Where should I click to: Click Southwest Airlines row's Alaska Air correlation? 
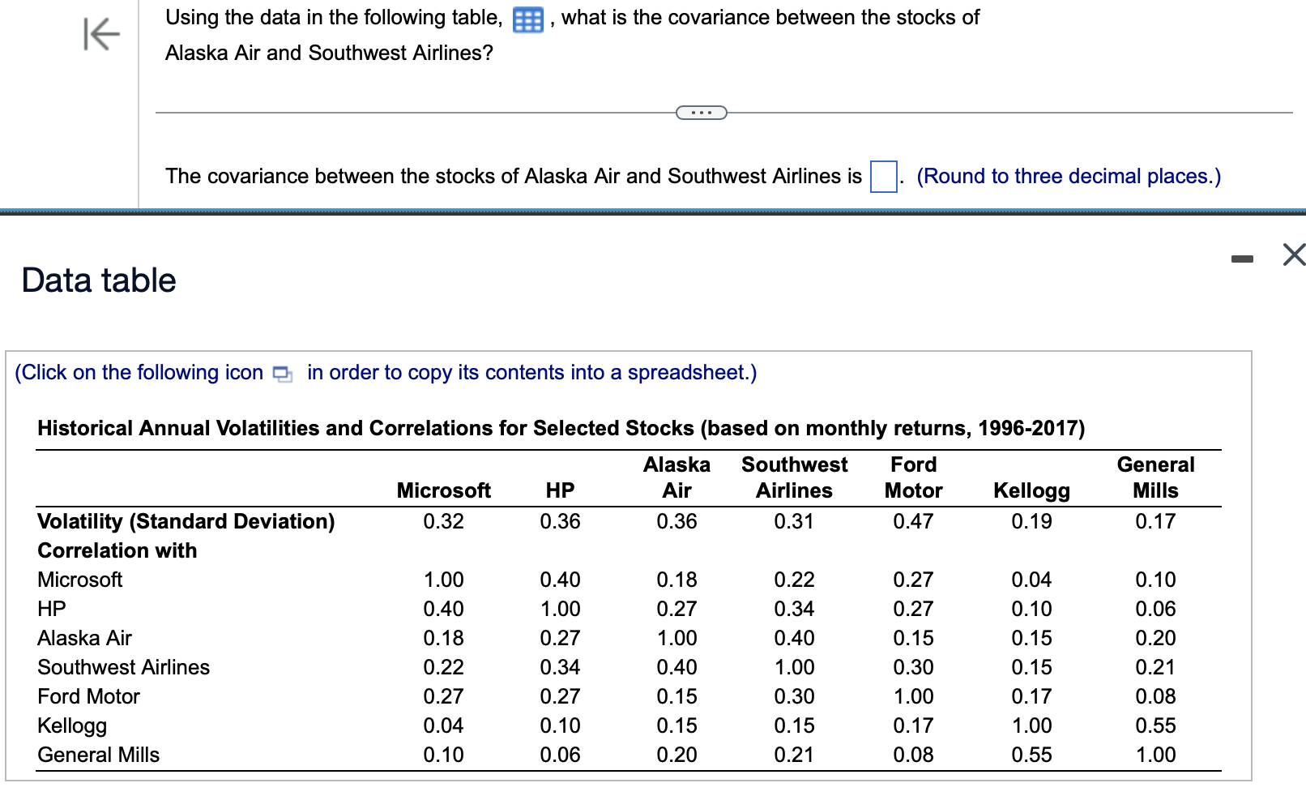click(x=676, y=667)
